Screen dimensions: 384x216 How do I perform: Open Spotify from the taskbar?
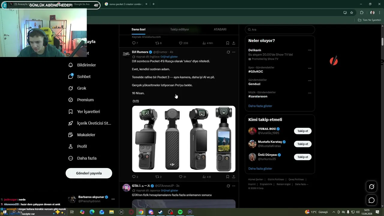[x=180, y=212]
